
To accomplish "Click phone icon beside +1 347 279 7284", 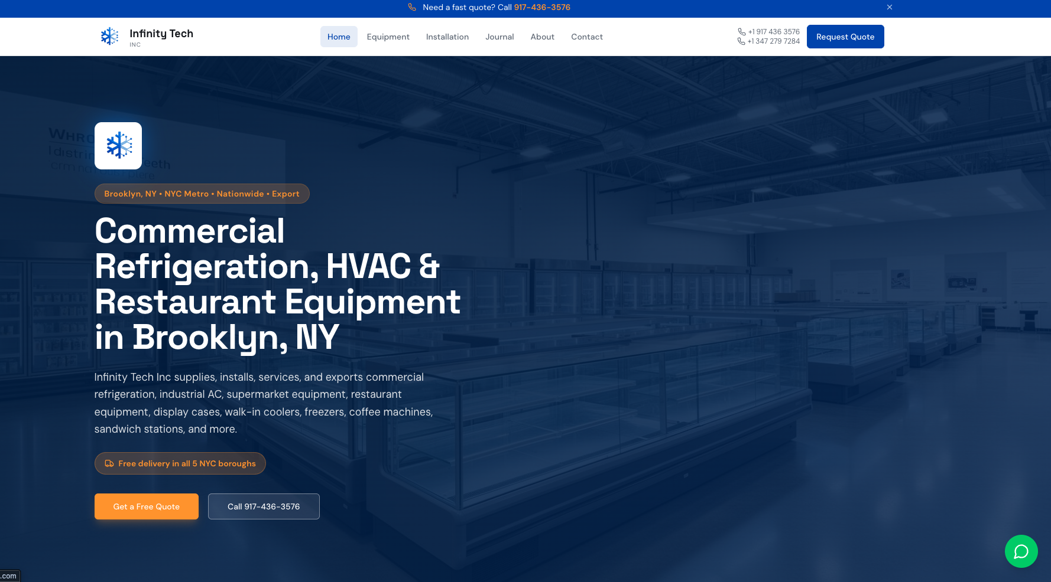I will pos(741,41).
